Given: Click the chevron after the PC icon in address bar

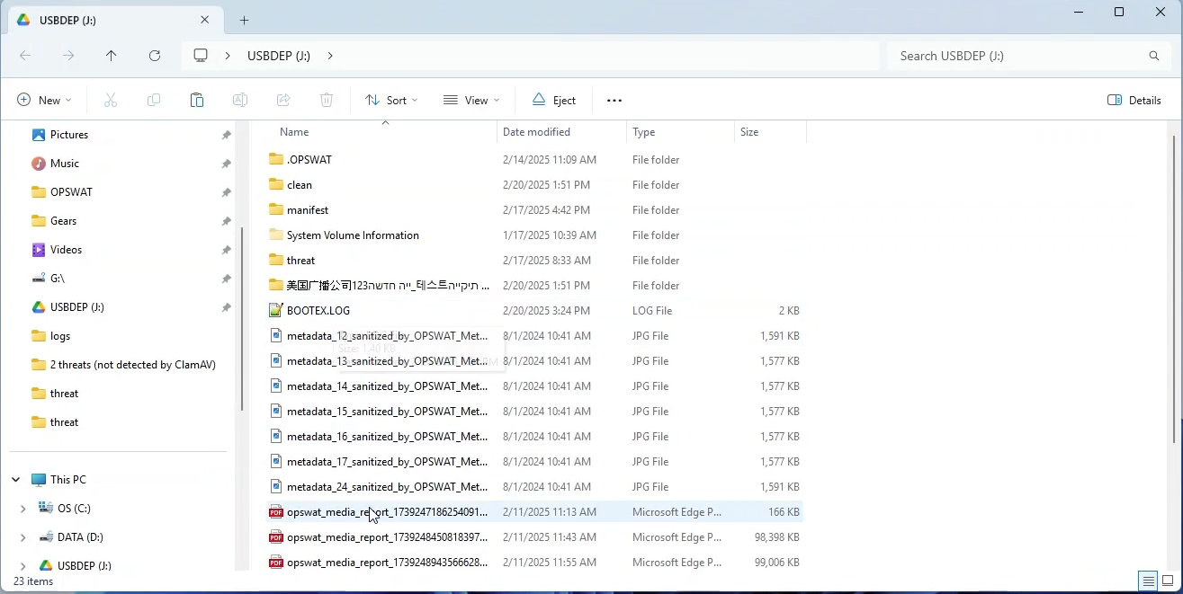Looking at the screenshot, I should click(229, 56).
